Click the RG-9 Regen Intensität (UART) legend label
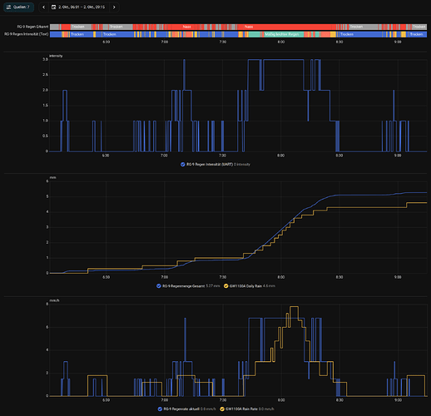 pyautogui.click(x=210, y=165)
